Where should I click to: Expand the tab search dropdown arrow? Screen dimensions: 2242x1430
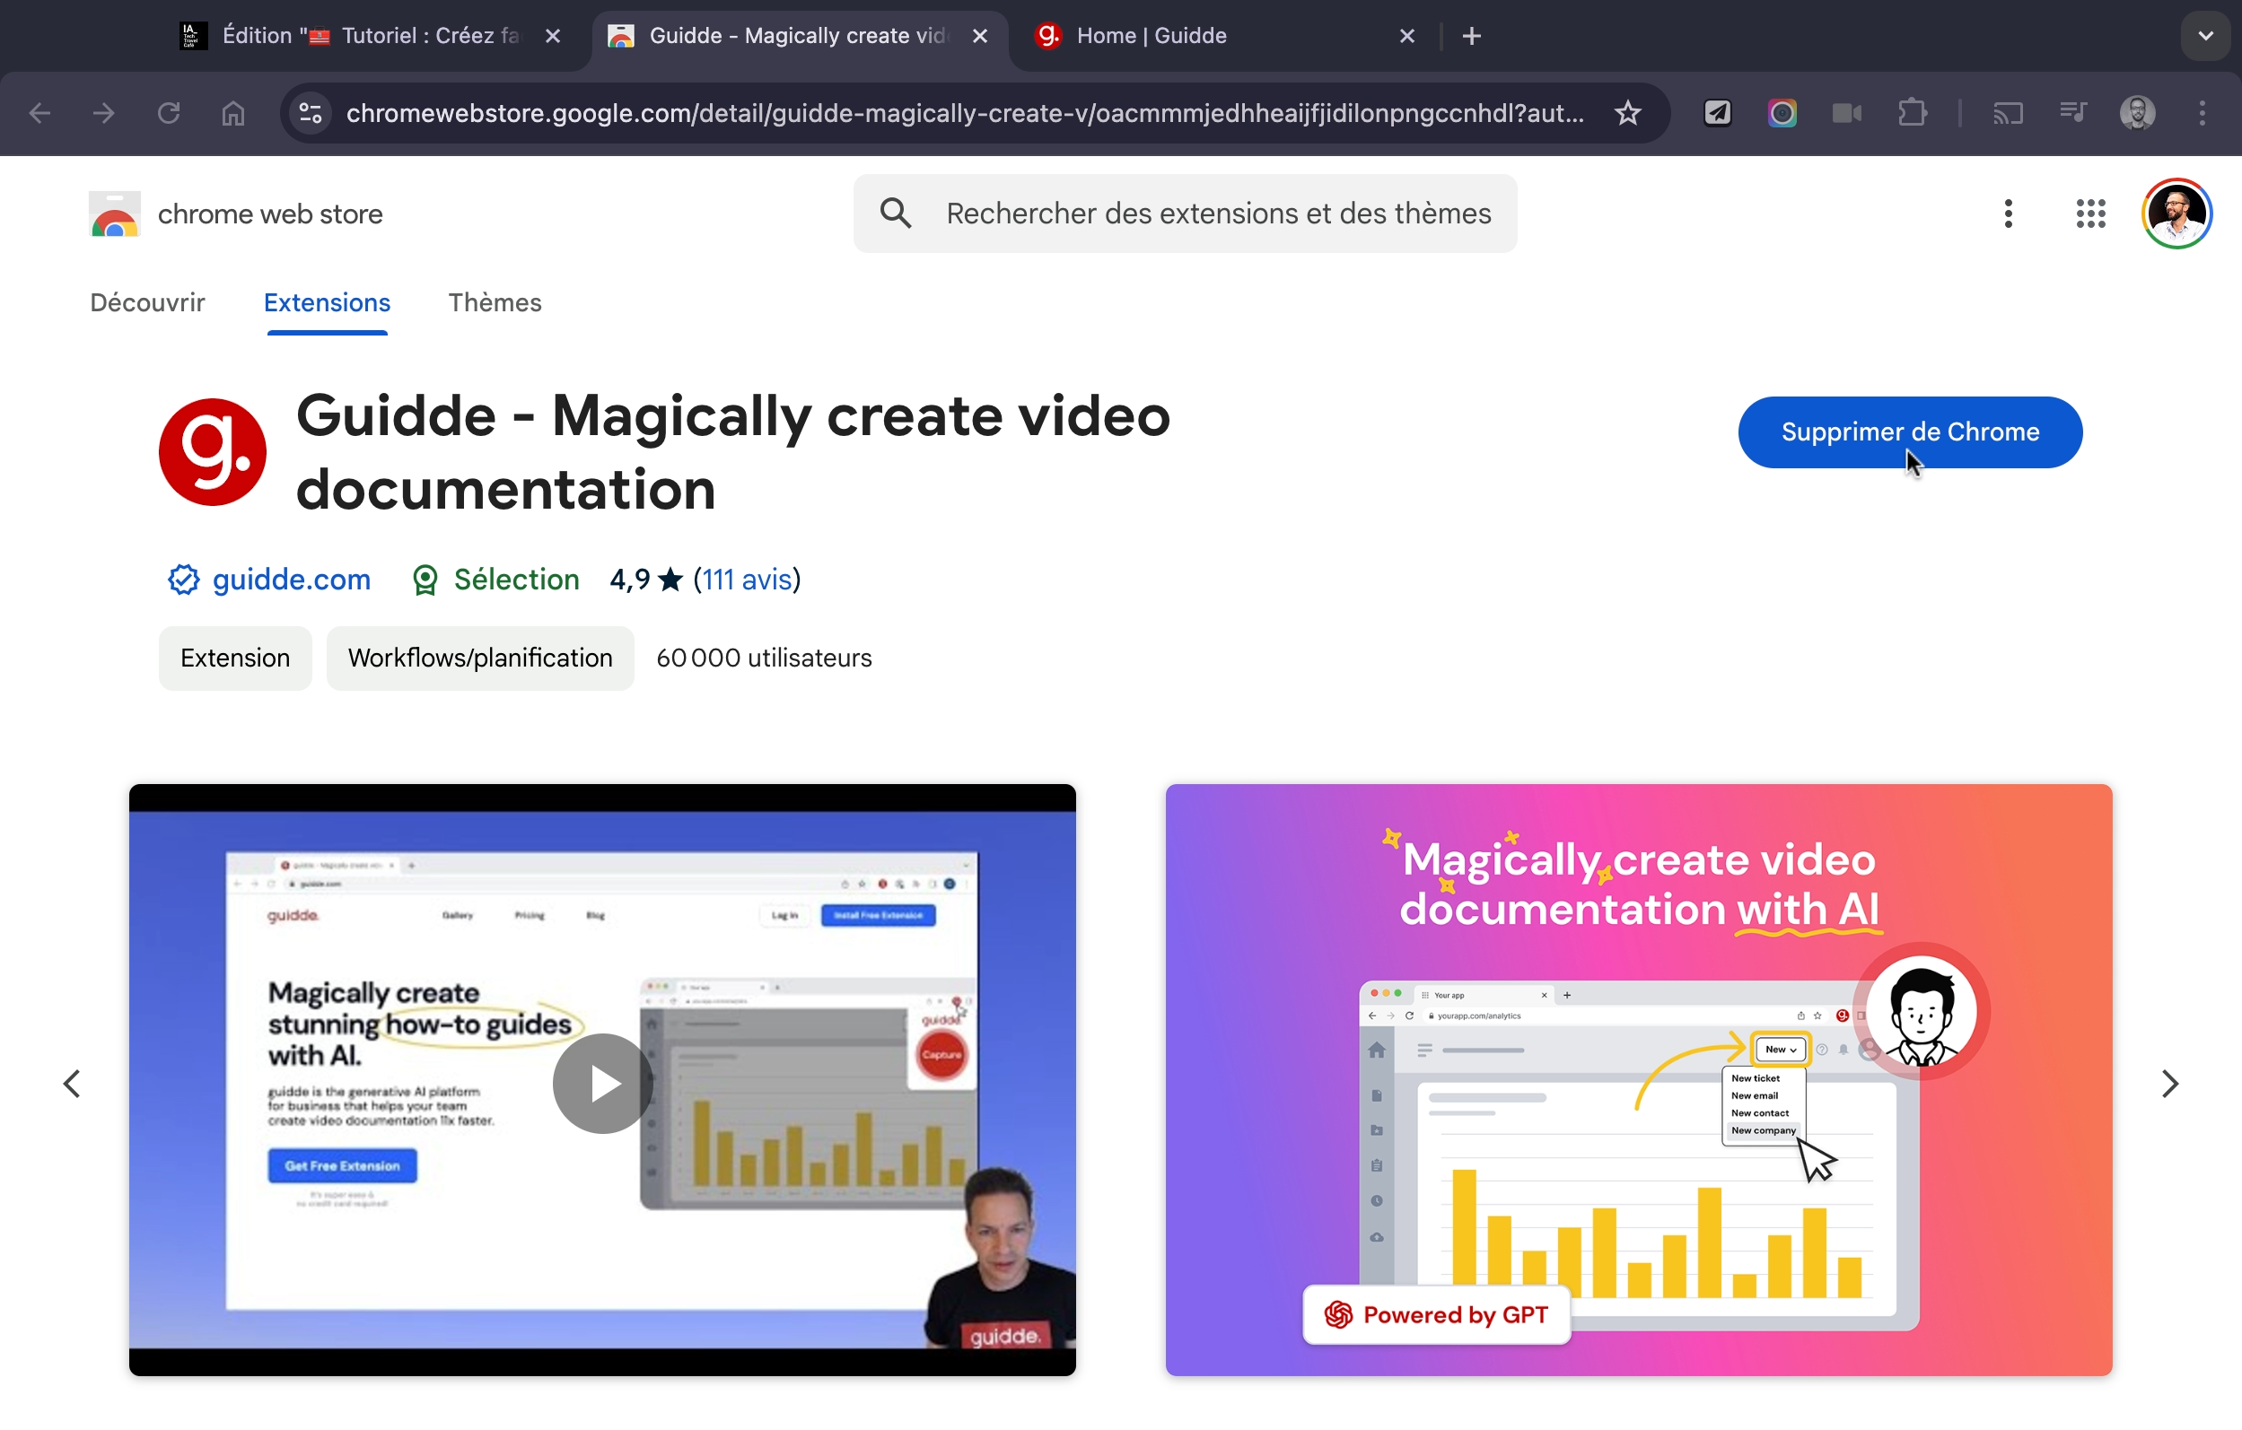pyautogui.click(x=2205, y=36)
